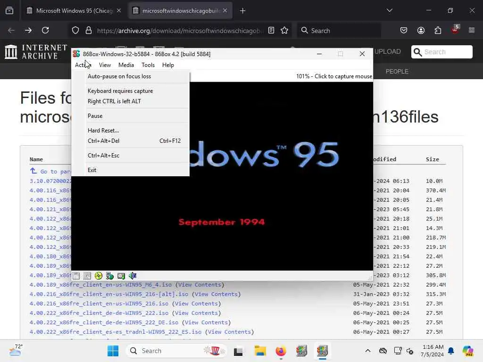The width and height of the screenshot is (483, 362).
Task: Click the Firefox Search box in the toolbar
Action: tap(339, 31)
